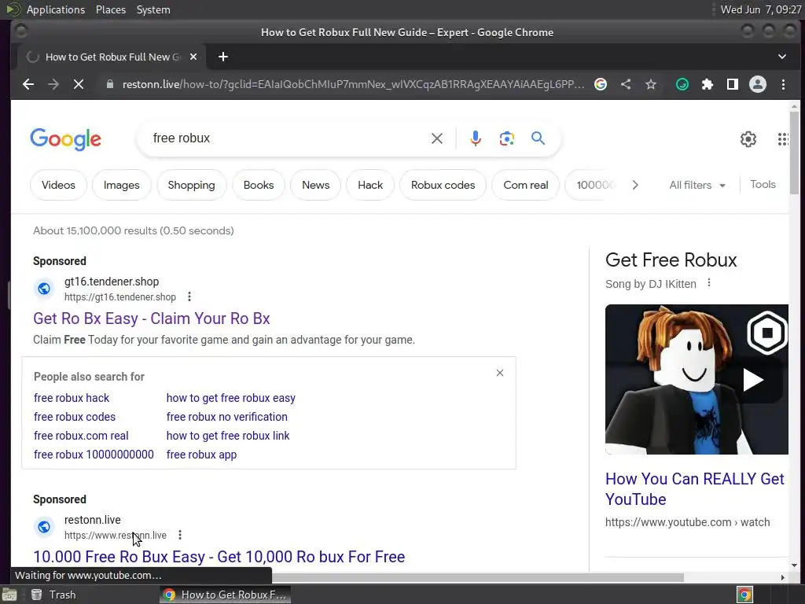Search for free robux no verification
Viewport: 805px width, 604px height.
coord(227,417)
